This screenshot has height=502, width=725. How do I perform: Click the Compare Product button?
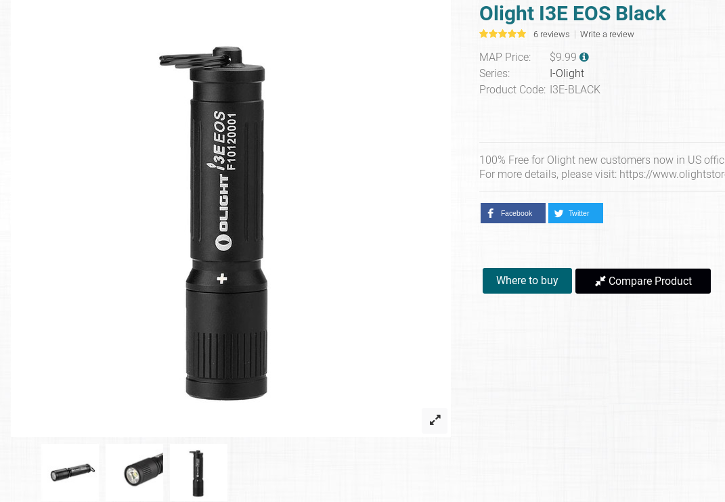[642, 281]
